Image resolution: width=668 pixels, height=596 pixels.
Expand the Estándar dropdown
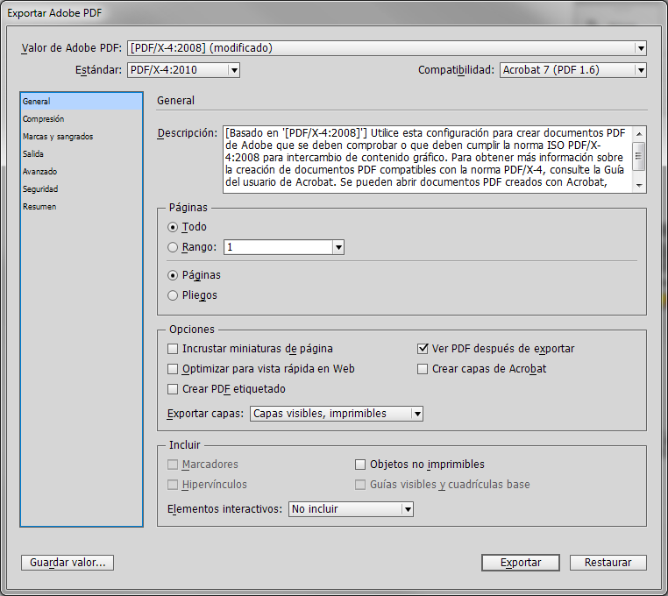coord(183,70)
